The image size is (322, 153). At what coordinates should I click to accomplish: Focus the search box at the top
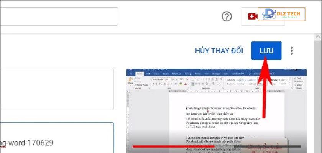tap(59, 16)
